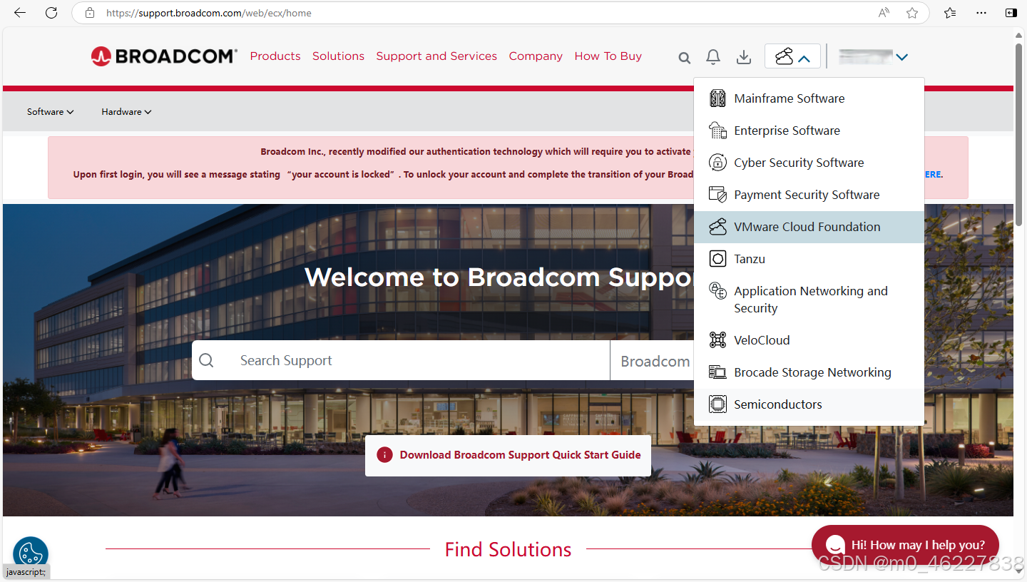The height and width of the screenshot is (582, 1027).
Task: Expand the Hardware dropdown menu
Action: [x=126, y=112]
